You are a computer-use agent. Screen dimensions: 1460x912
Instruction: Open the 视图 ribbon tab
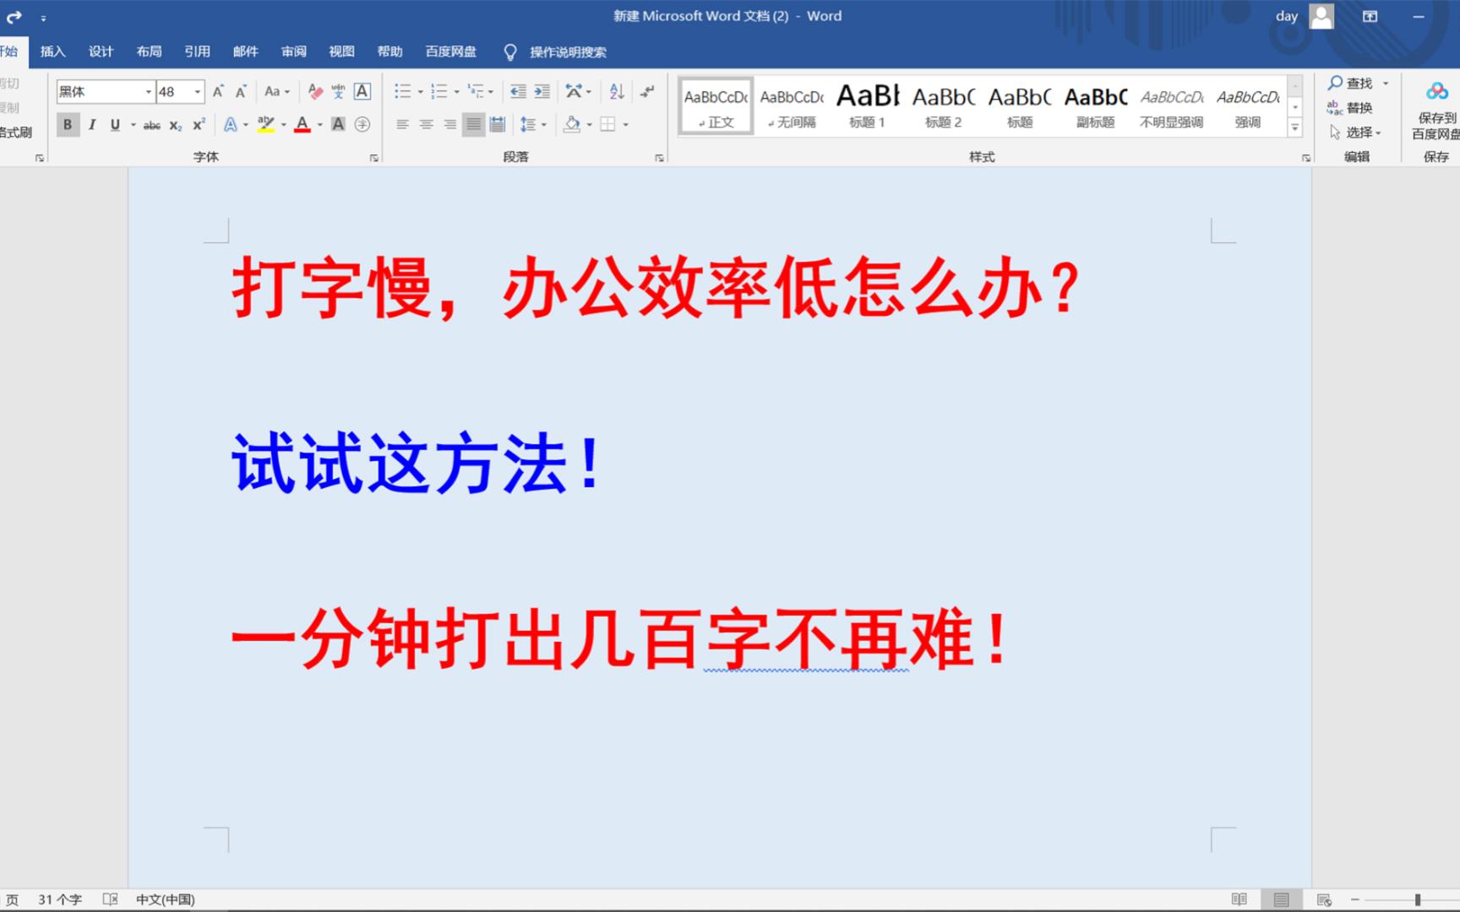[x=340, y=52]
